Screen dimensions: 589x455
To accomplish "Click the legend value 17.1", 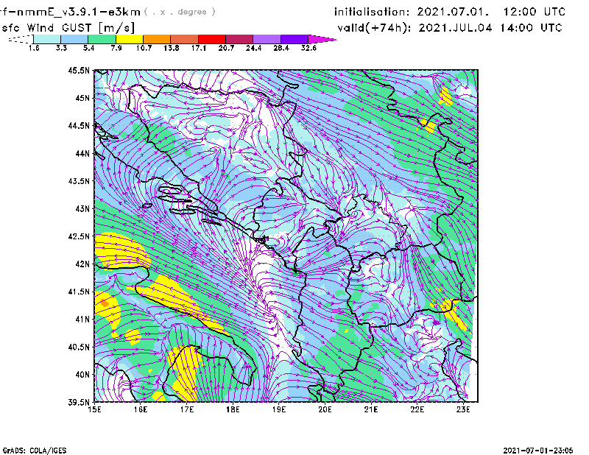I will pos(199,48).
